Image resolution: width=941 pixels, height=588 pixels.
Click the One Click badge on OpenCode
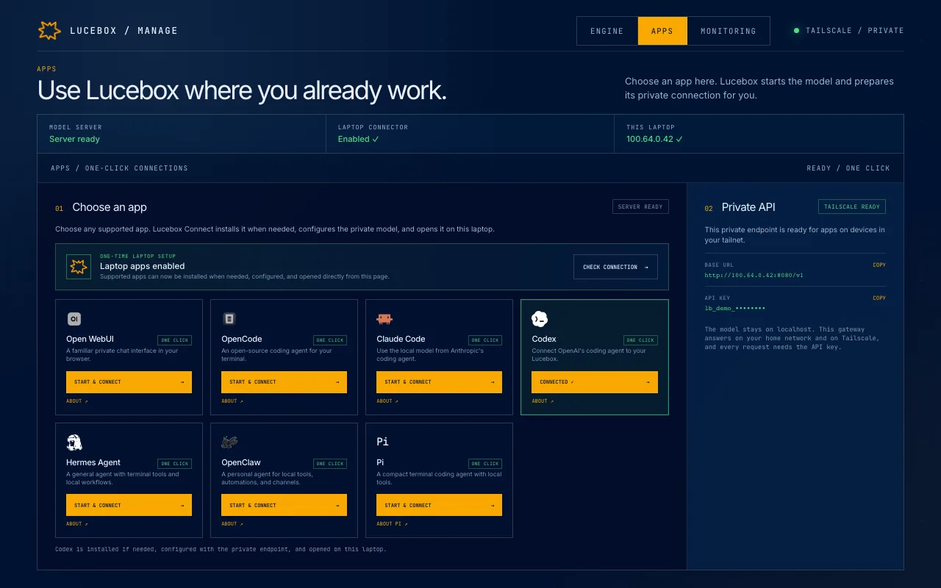[330, 340]
